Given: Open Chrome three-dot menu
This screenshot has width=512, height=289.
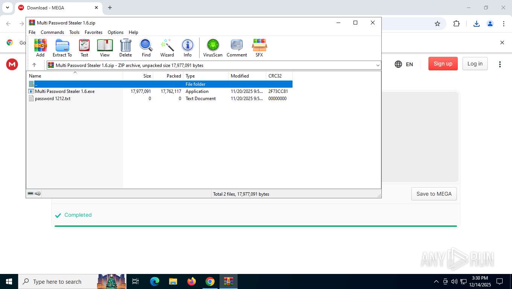Looking at the screenshot, I should (x=504, y=24).
